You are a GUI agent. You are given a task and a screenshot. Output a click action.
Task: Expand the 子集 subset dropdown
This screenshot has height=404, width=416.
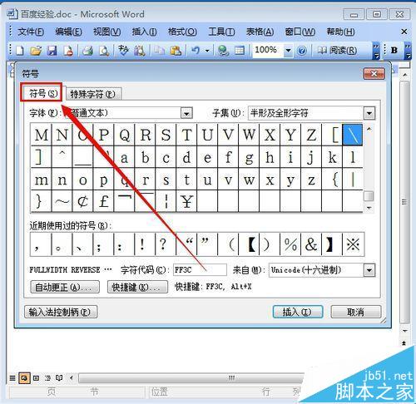pos(369,113)
